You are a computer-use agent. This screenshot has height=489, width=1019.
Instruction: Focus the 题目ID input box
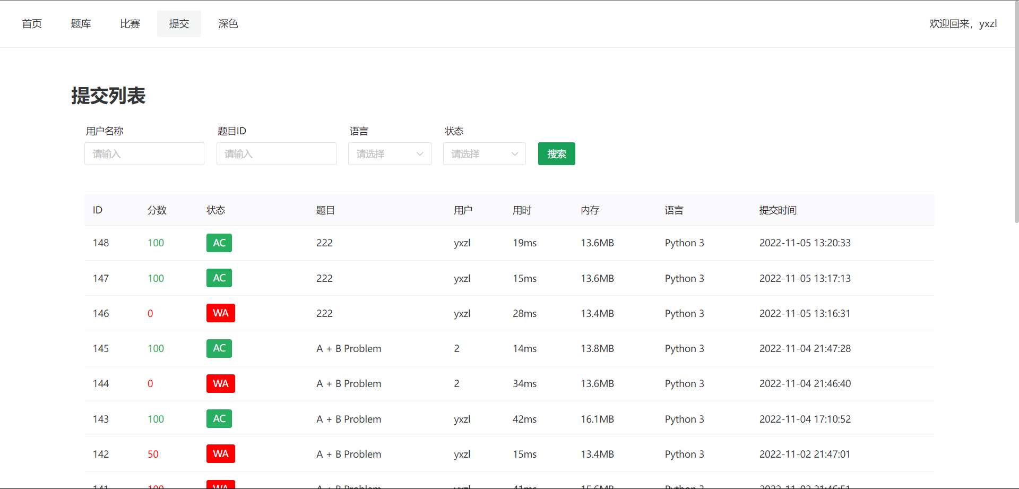tap(276, 154)
